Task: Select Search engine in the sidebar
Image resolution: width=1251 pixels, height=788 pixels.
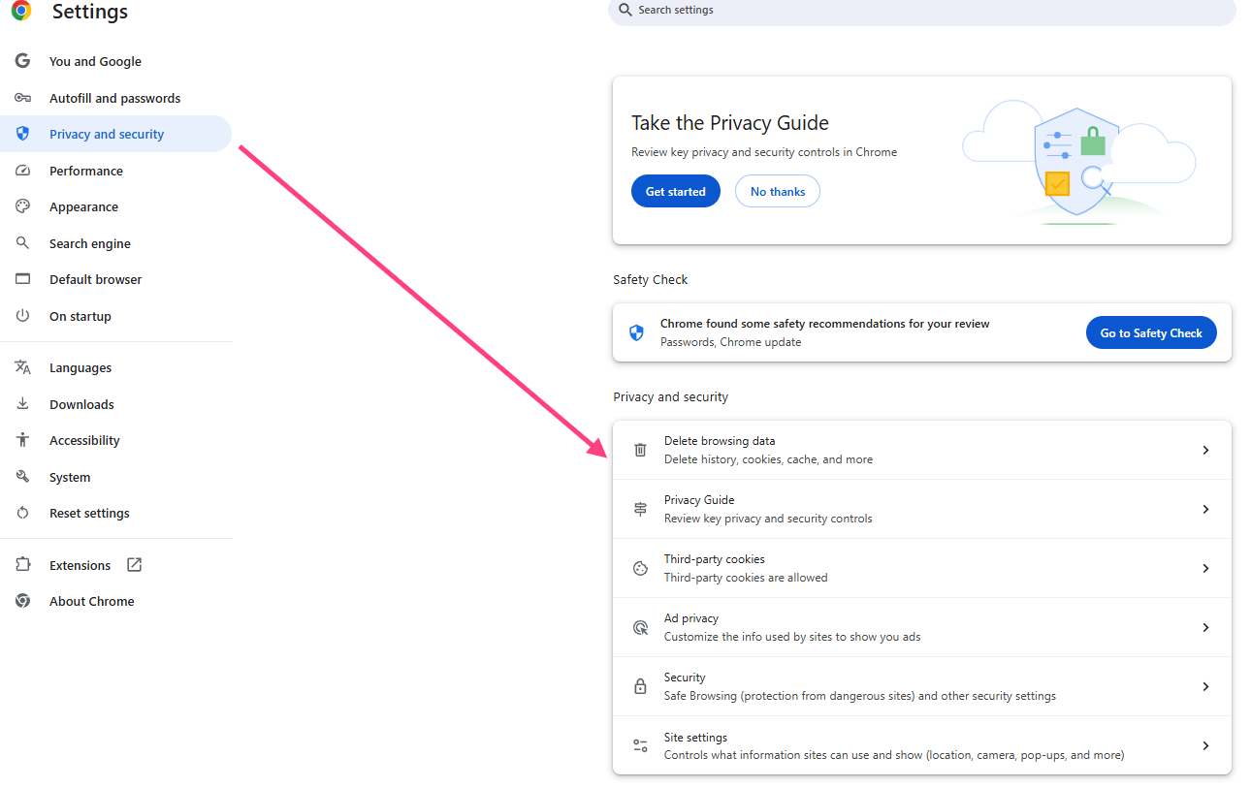Action: (89, 243)
